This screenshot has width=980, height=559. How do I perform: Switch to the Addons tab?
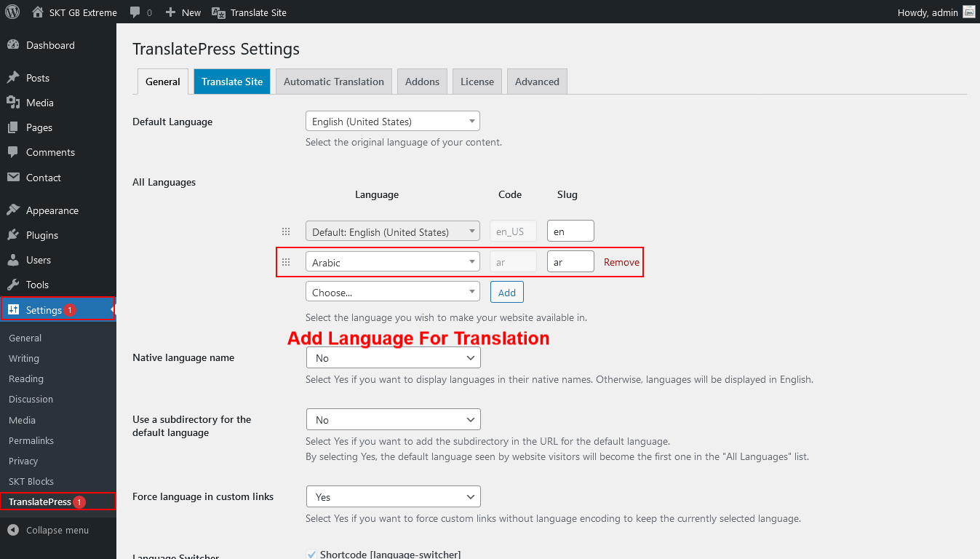(x=422, y=82)
